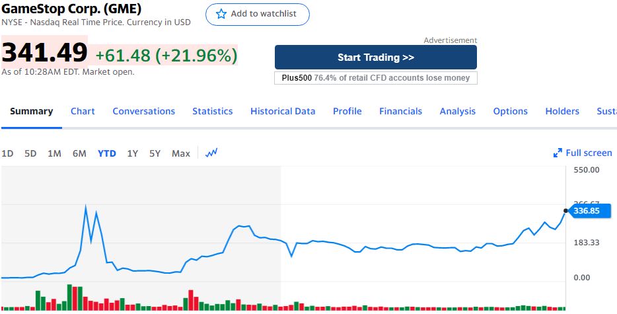This screenshot has width=617, height=314.
Task: Click the star icon in Add to watchlist
Action: (221, 14)
